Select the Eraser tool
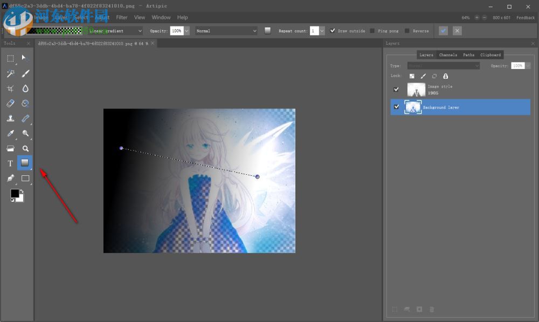The height and width of the screenshot is (322, 539). (x=9, y=103)
